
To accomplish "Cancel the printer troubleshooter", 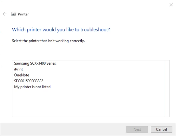I will (x=162, y=129).
